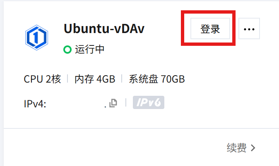Click the Ubuntu hexagon instance logo

[x=37, y=38]
